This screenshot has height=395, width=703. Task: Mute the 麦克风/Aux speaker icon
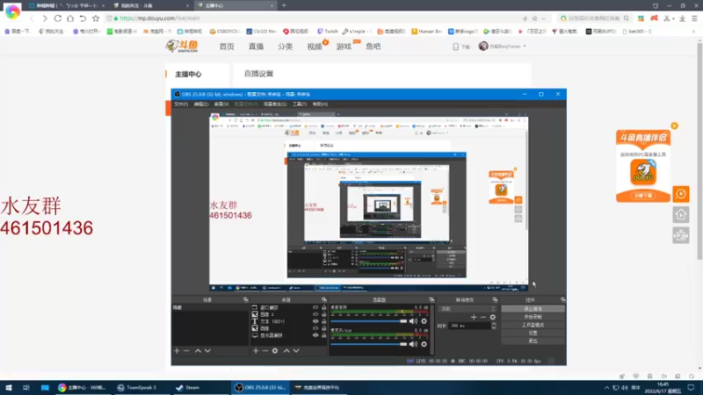(x=413, y=344)
